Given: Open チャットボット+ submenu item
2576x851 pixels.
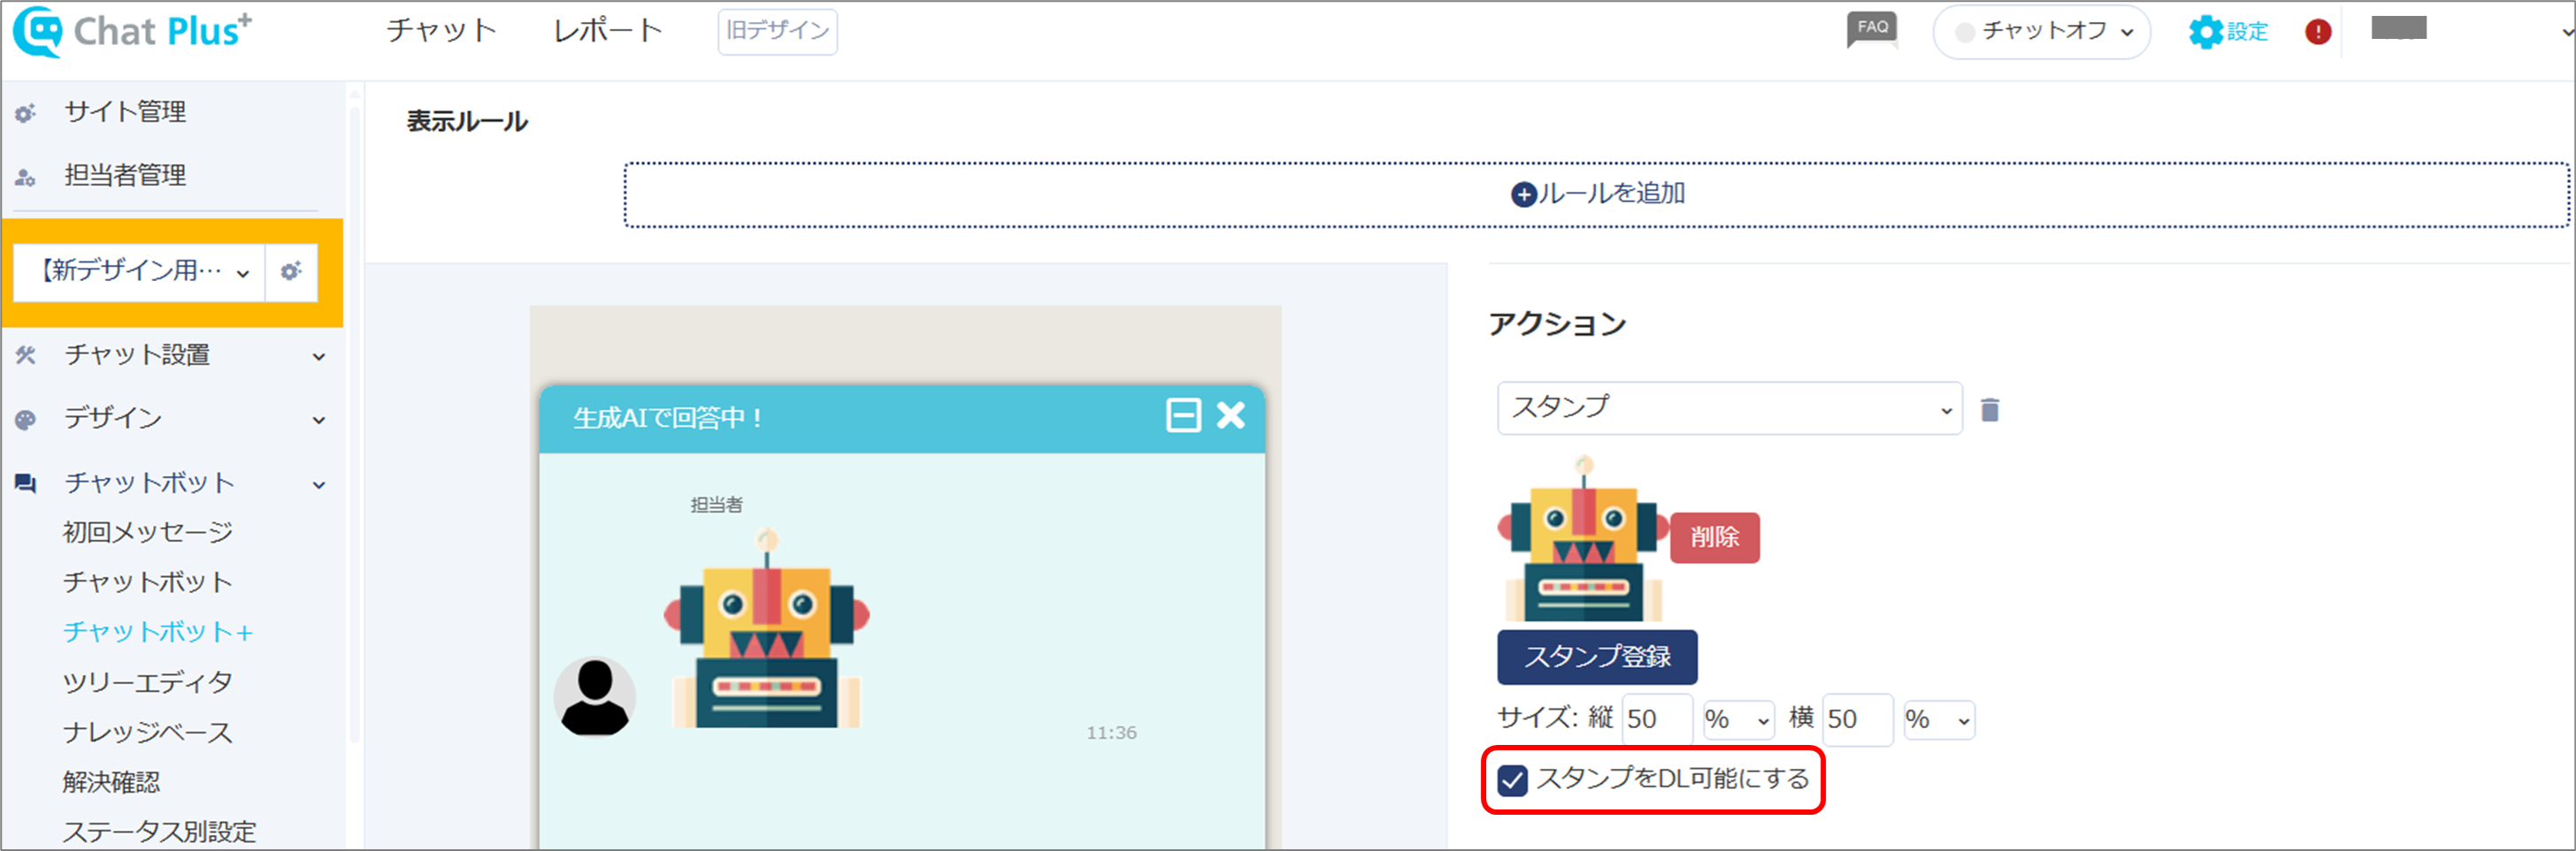Looking at the screenshot, I should tap(158, 632).
